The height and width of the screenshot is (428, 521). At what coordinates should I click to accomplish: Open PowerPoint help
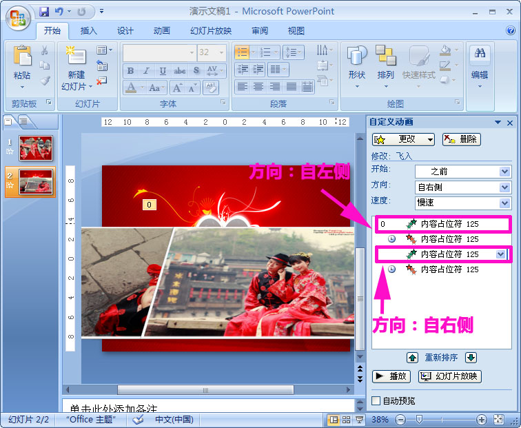tap(511, 30)
